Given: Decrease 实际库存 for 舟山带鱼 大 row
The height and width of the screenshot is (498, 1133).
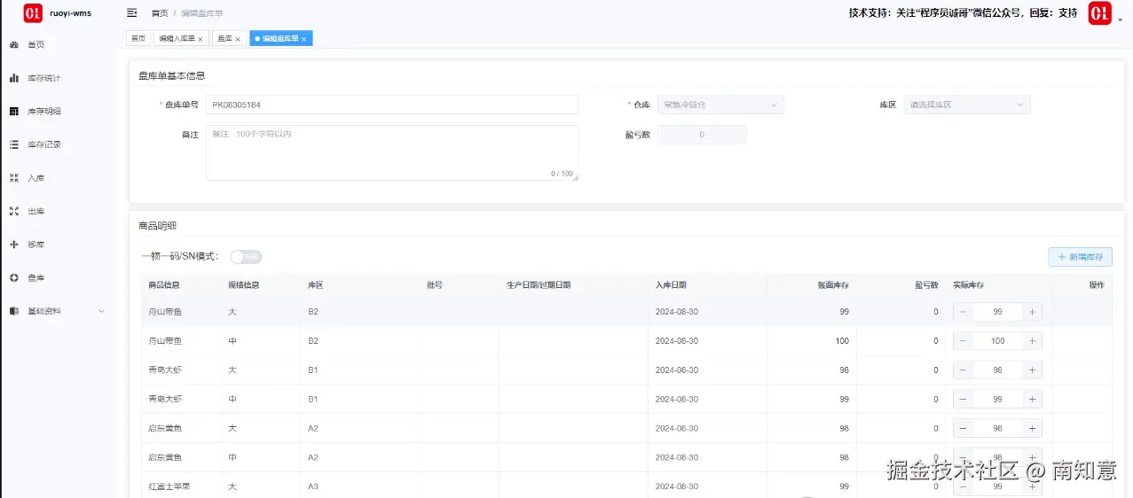Looking at the screenshot, I should (964, 312).
